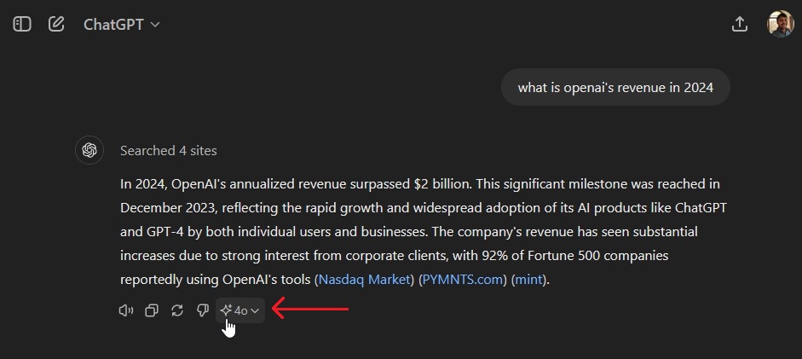Mark the response with the thumbs down icon
The width and height of the screenshot is (802, 359).
click(203, 310)
